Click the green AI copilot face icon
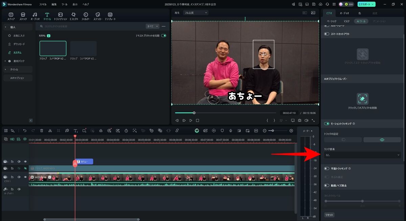Screen dimensions: 406x221 [x=197, y=131]
